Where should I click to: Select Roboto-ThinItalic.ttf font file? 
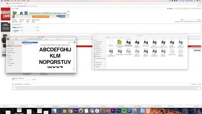coord(181,52)
